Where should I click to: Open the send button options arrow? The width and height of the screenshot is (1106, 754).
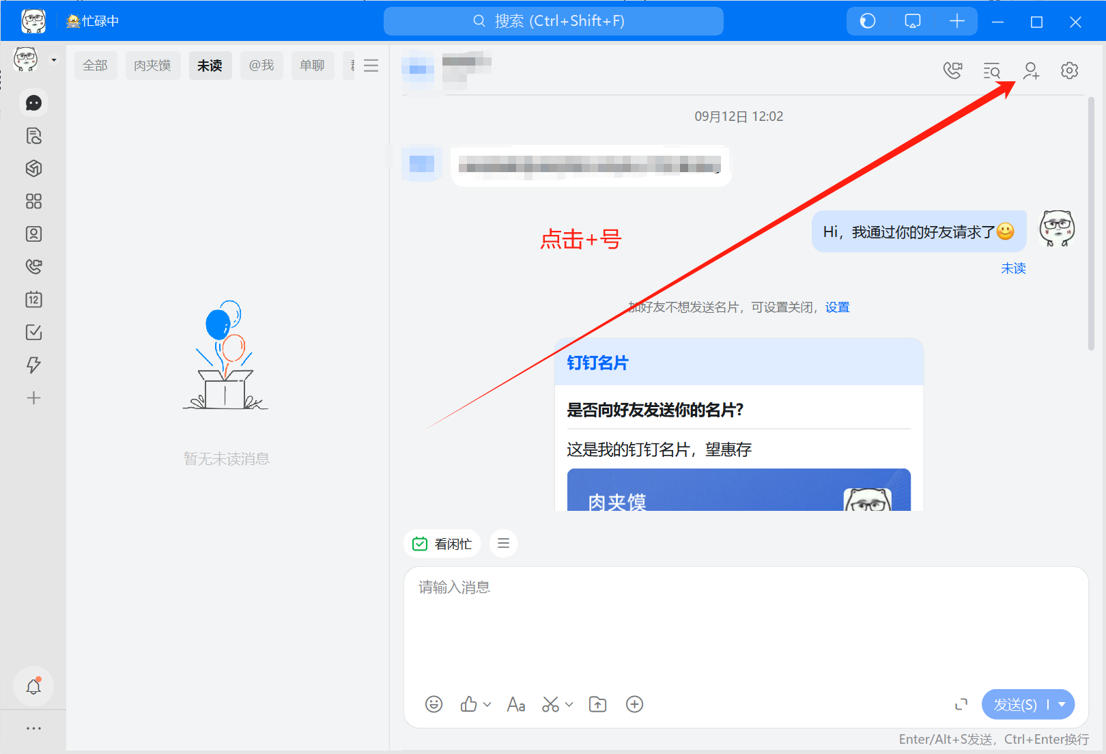pos(1062,704)
